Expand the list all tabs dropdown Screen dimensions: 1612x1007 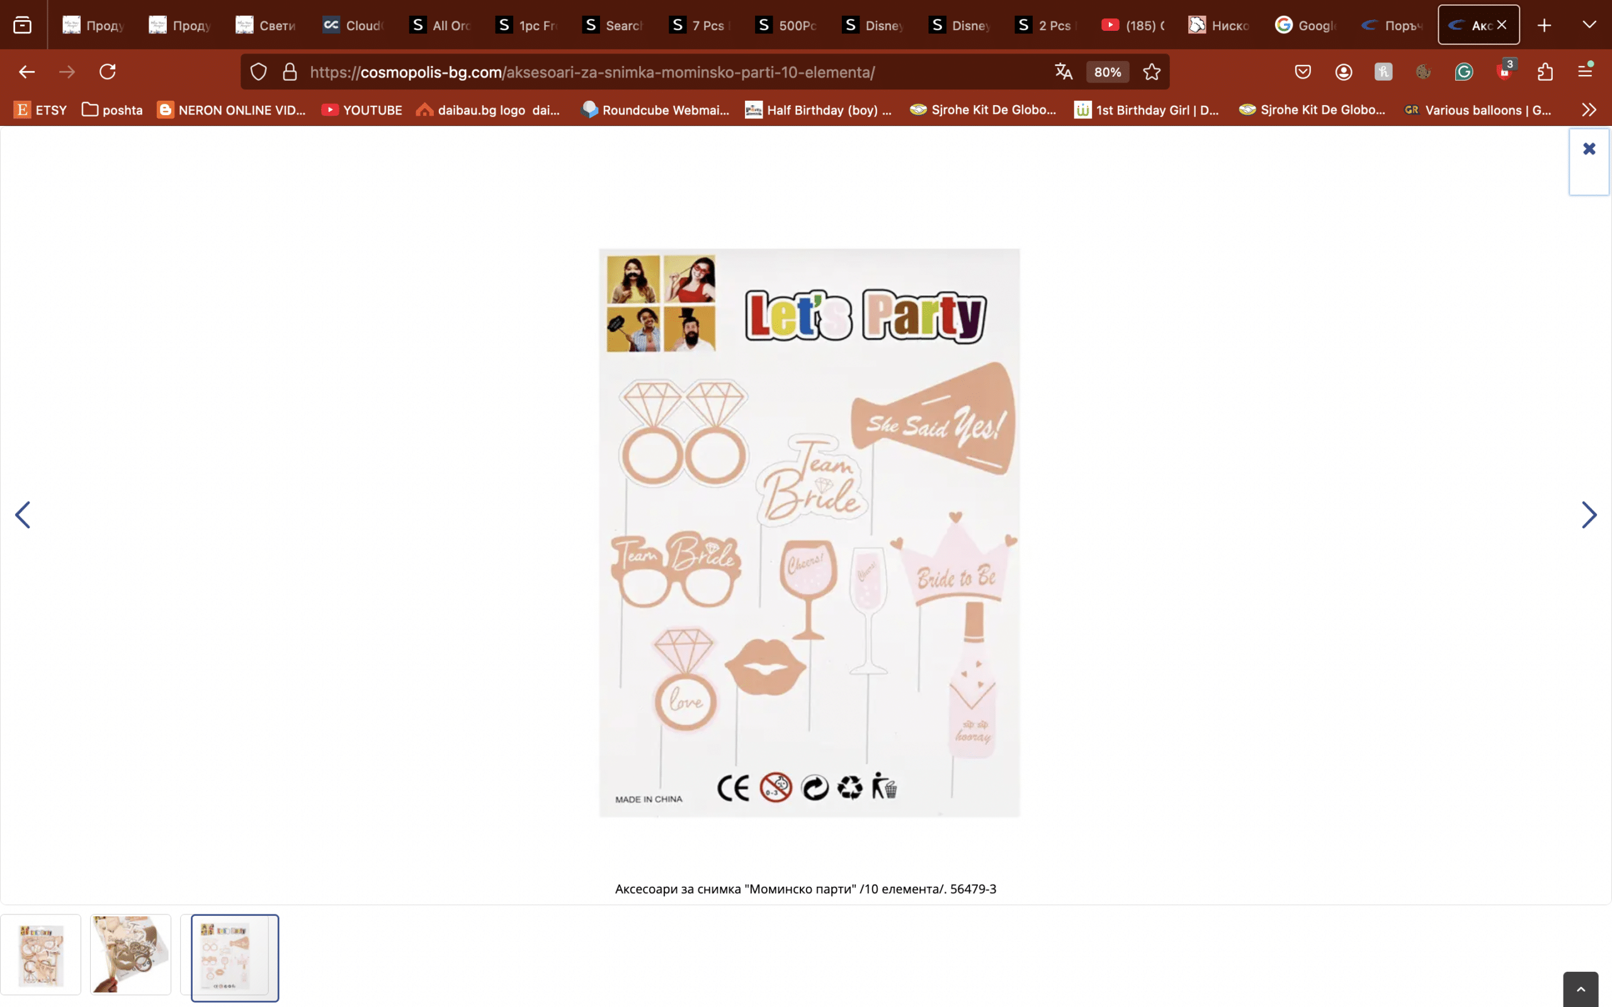coord(1589,25)
